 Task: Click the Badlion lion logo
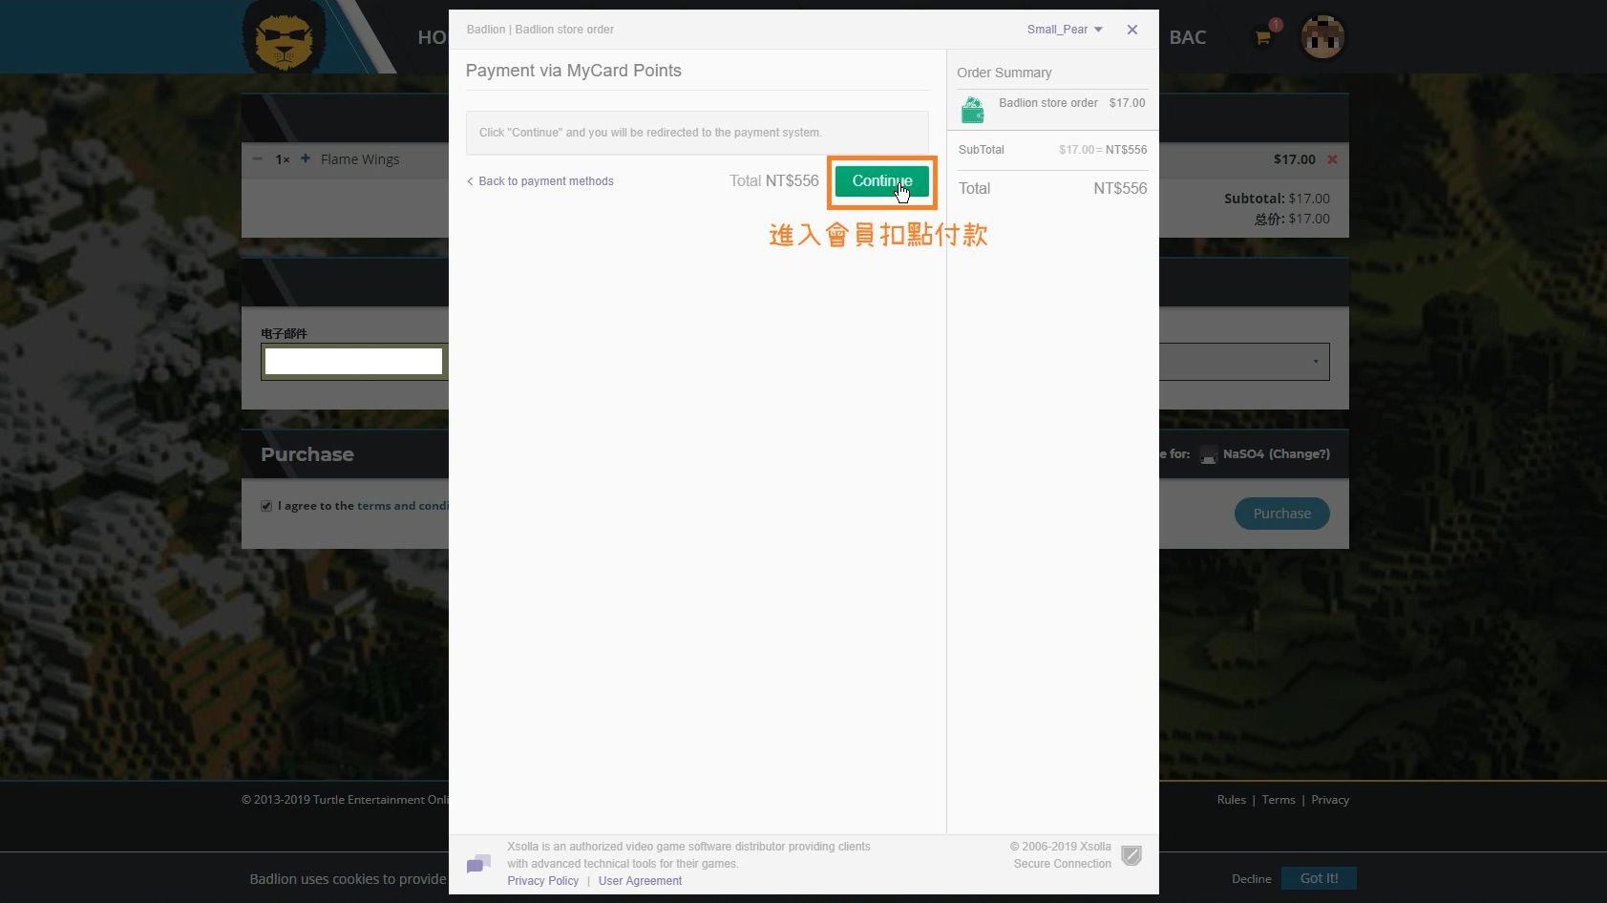pyautogui.click(x=284, y=36)
